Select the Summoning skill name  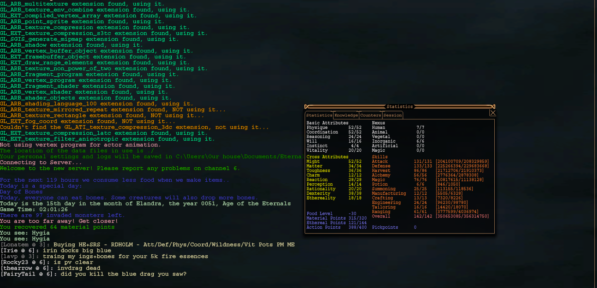(x=384, y=189)
